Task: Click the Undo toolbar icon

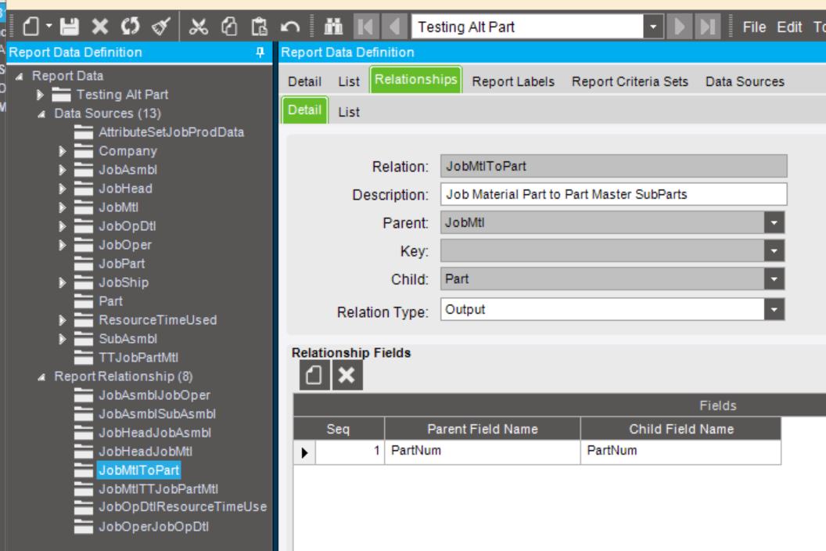Action: tap(289, 27)
